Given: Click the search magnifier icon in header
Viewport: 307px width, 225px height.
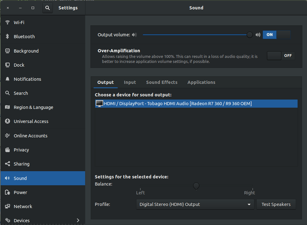Looking at the screenshot, I should click(48, 8).
